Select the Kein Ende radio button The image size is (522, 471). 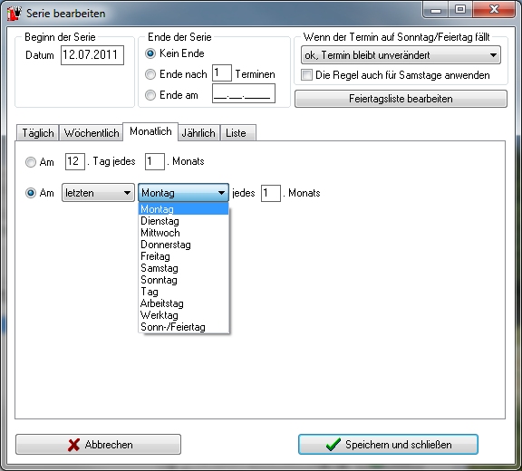(x=150, y=53)
